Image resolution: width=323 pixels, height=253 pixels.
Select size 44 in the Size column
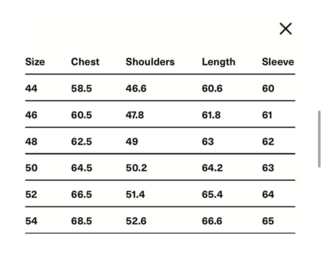tap(31, 88)
